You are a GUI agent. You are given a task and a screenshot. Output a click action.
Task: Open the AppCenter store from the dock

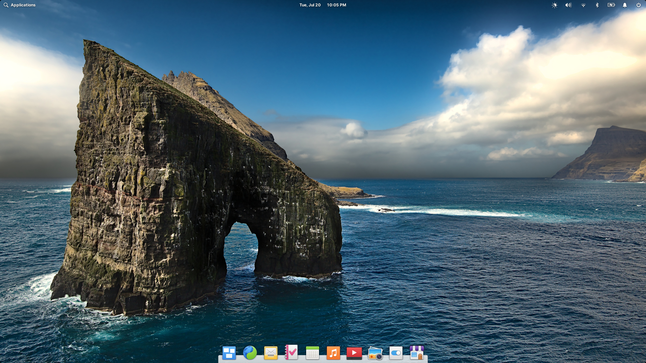tap(417, 353)
